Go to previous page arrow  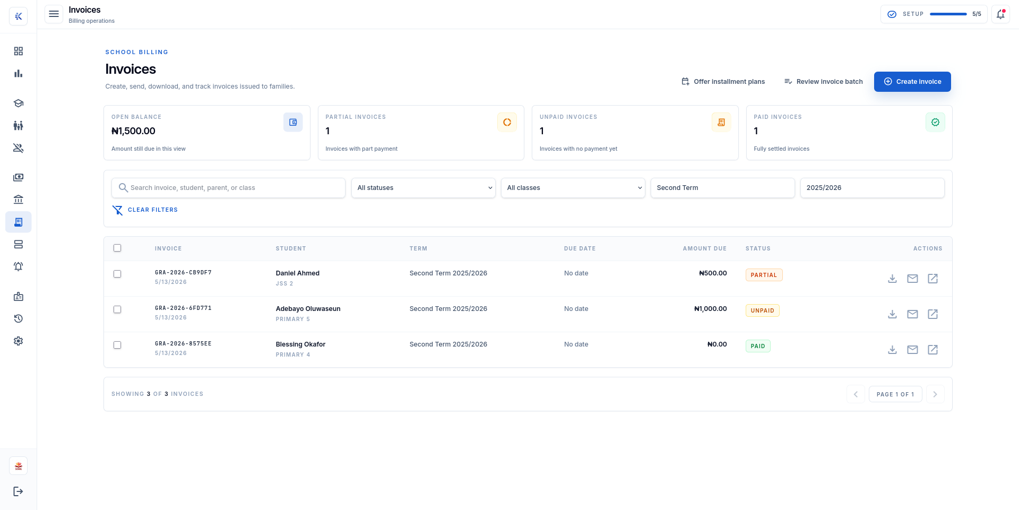(x=856, y=394)
